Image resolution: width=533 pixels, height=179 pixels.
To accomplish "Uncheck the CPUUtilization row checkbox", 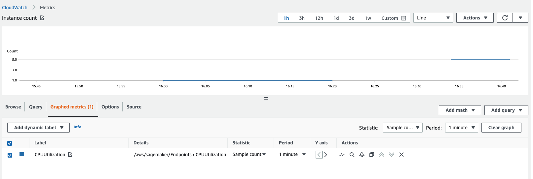I will [x=10, y=155].
